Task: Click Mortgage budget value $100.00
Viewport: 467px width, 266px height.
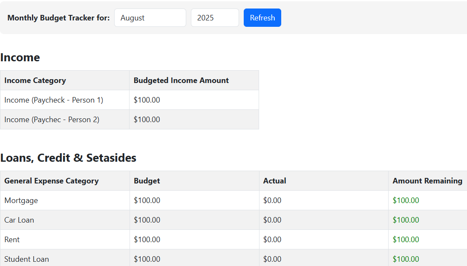Action: [x=147, y=200]
